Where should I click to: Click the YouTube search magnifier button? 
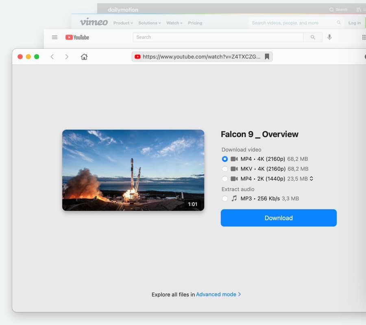point(313,37)
